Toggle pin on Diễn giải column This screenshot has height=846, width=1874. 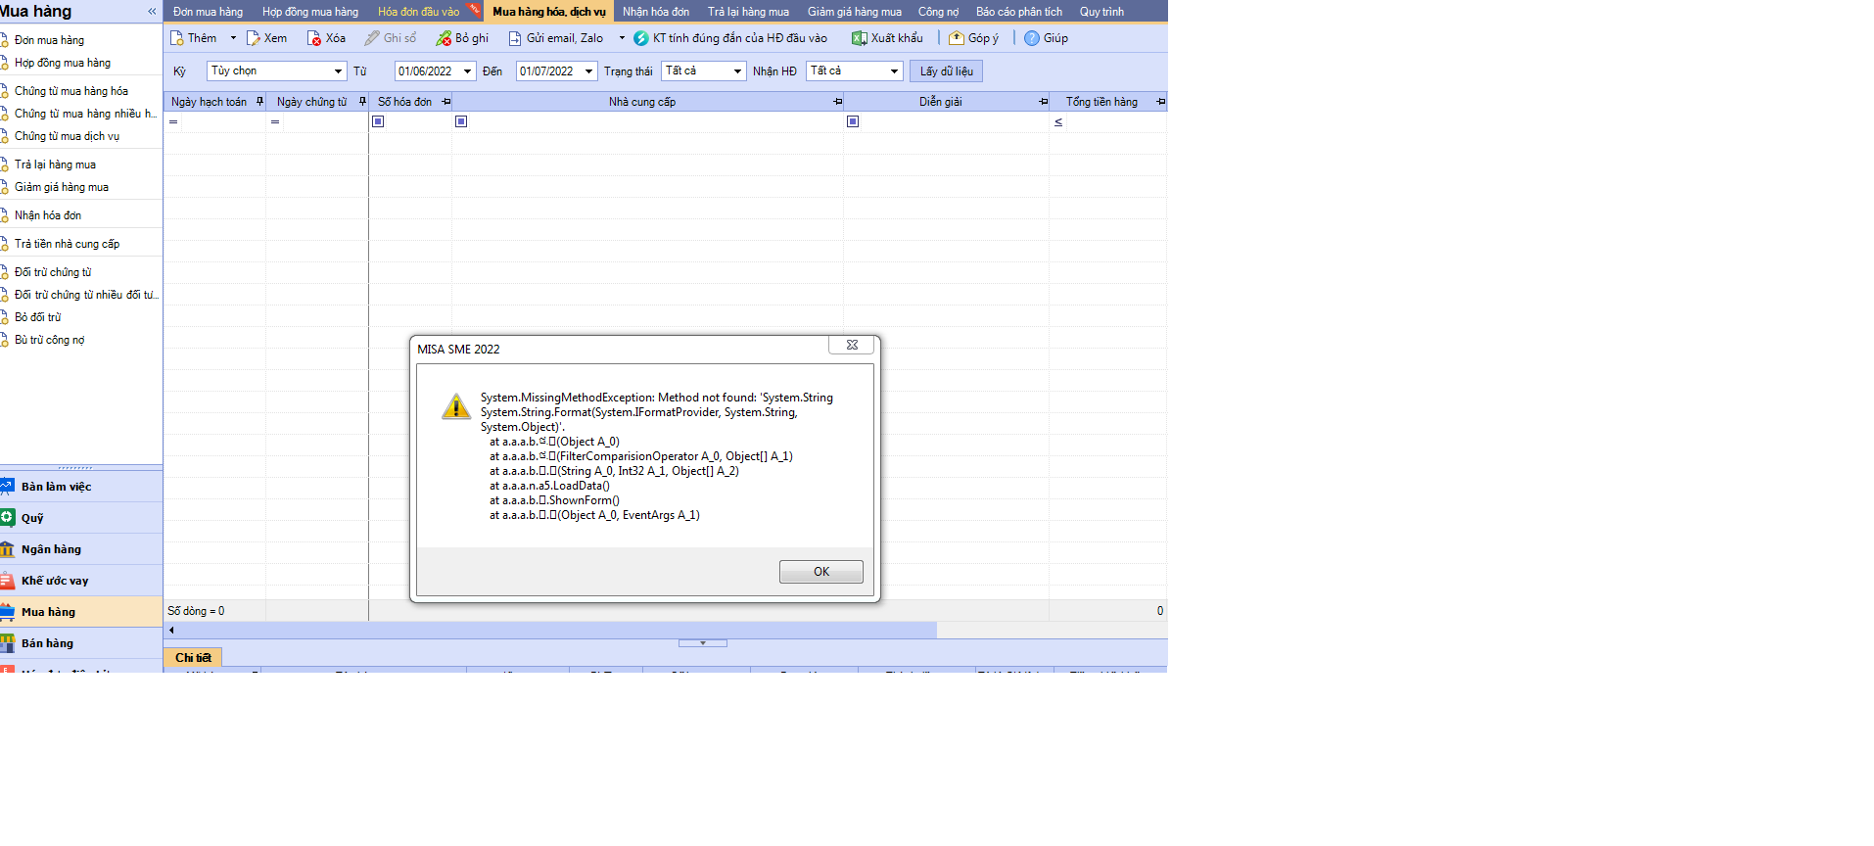click(x=1044, y=102)
